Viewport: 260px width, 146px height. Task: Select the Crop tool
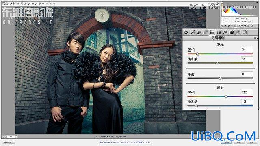point(22,4)
